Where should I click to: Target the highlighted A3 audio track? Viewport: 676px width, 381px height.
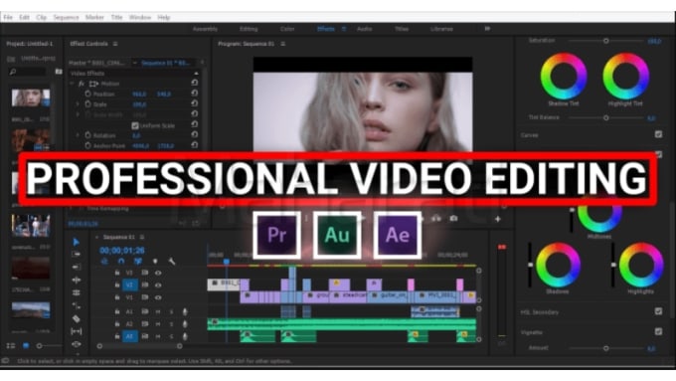click(130, 336)
